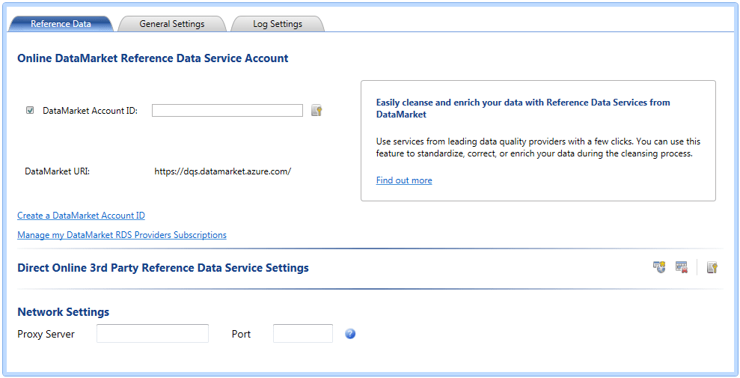Open the blue help icon next to Port
The width and height of the screenshot is (740, 378).
tap(350, 334)
